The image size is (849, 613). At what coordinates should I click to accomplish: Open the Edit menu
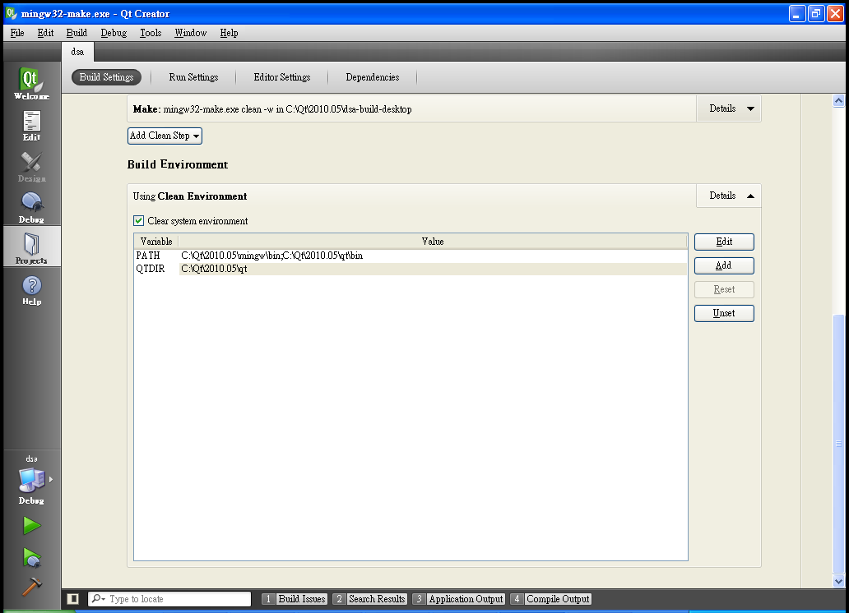tap(45, 33)
